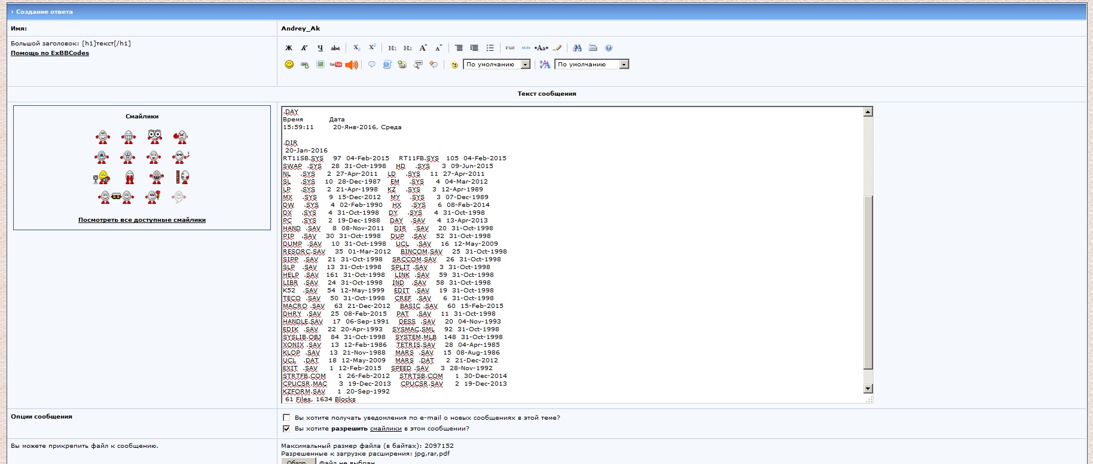Click the orange speaker audio icon
Screen dimensions: 1093x464
[x=352, y=65]
